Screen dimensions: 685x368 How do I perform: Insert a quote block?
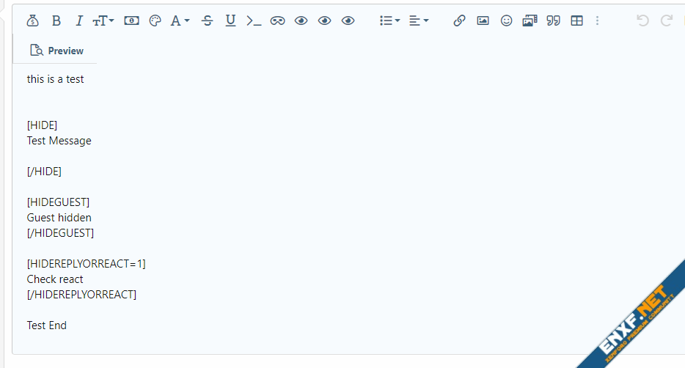point(554,21)
